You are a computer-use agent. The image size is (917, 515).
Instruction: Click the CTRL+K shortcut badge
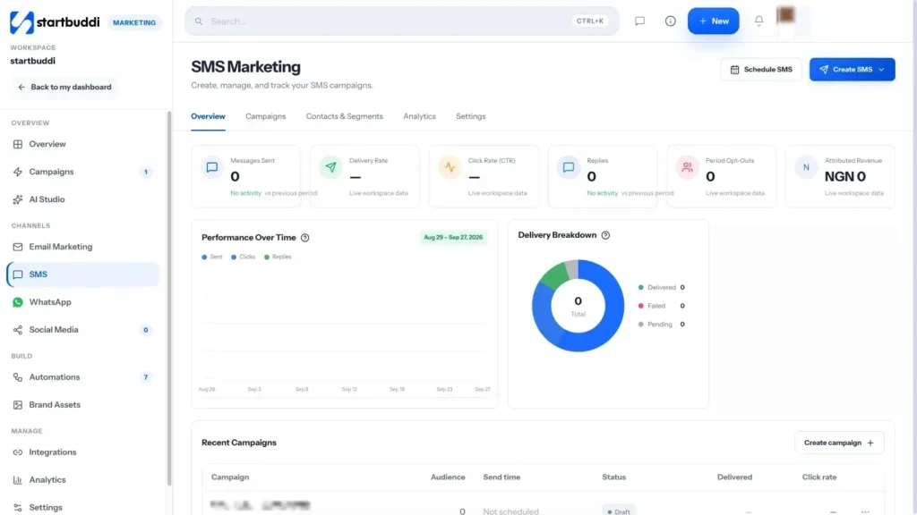[589, 21]
